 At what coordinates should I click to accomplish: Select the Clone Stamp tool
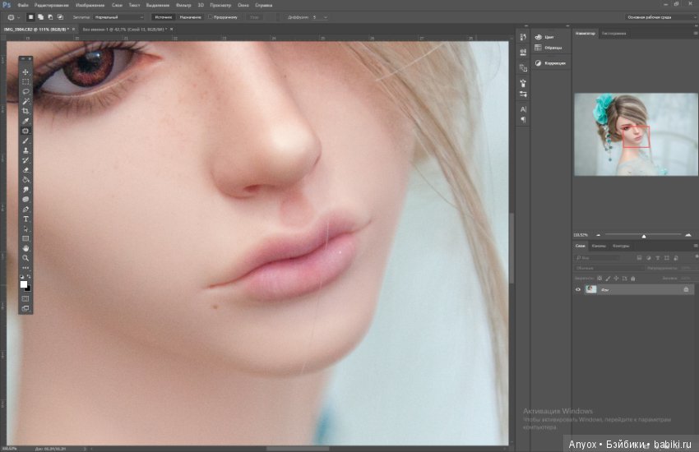25,150
